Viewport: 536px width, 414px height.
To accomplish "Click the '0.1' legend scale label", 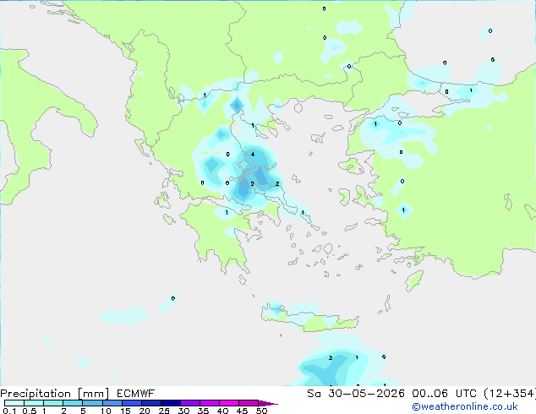I will pos(9,411).
